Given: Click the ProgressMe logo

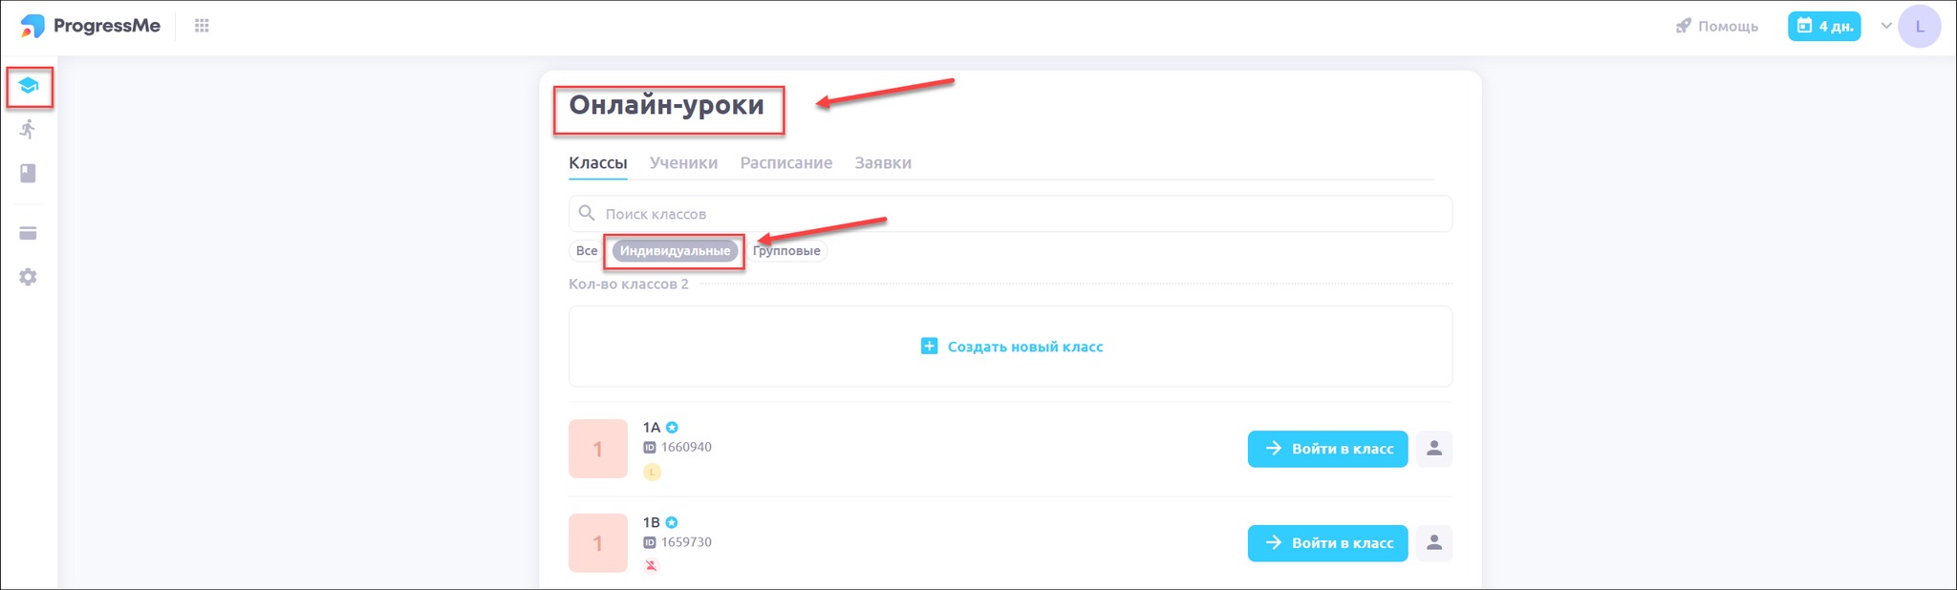Looking at the screenshot, I should [x=91, y=26].
